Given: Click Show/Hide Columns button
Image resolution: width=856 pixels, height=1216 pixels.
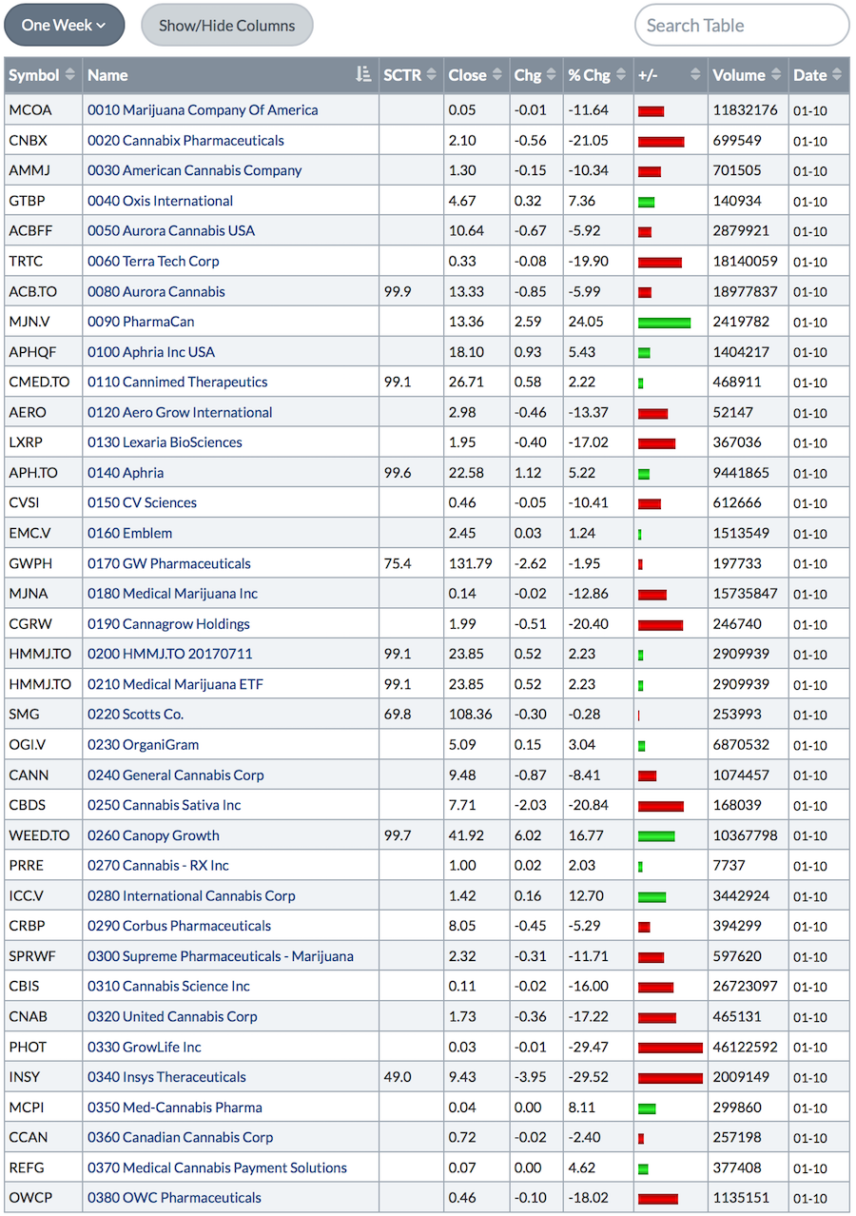Looking at the screenshot, I should (226, 25).
